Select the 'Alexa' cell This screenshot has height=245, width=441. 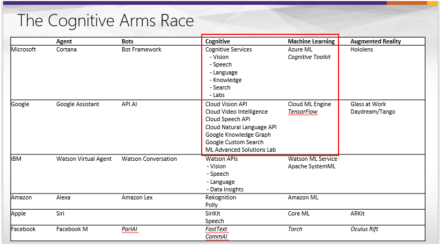tap(63, 197)
